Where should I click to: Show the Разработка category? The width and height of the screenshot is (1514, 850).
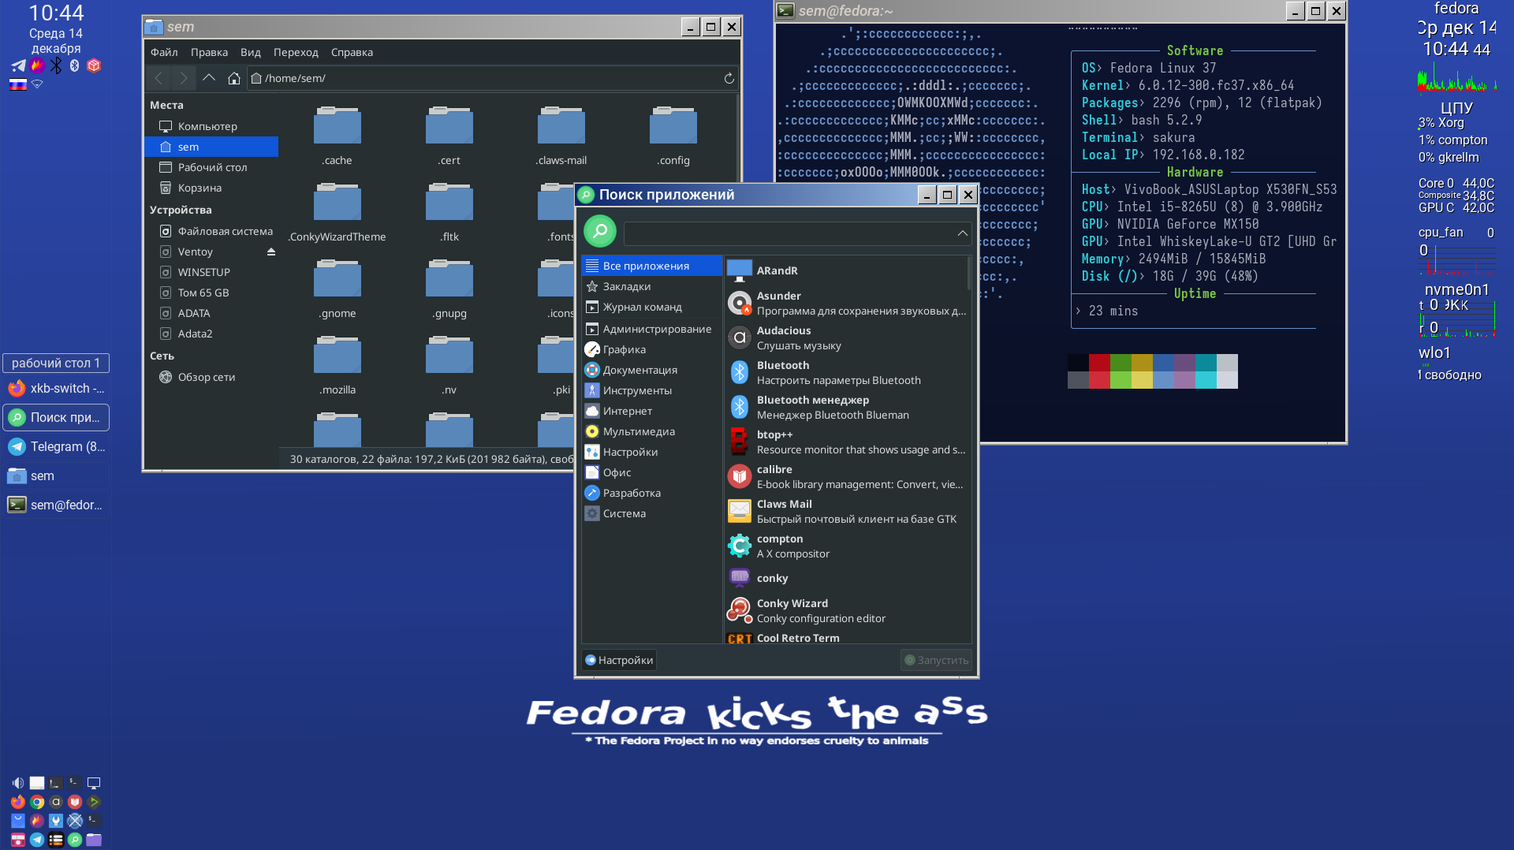pyautogui.click(x=651, y=493)
